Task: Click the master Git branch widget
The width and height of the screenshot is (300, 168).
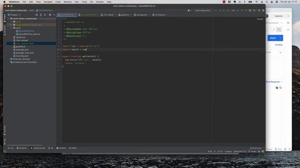Action: (253, 151)
